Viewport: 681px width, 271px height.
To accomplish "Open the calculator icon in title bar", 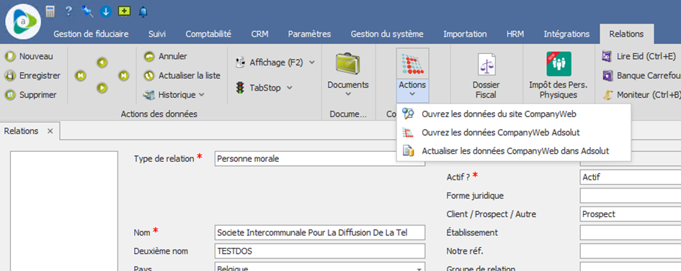I will pos(50,12).
